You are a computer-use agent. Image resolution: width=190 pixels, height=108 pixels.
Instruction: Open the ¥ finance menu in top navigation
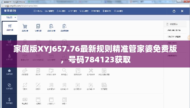point(96,11)
